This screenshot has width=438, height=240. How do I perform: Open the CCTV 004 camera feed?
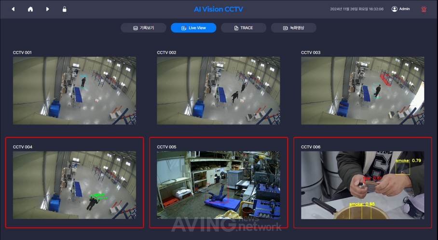[x=75, y=185]
